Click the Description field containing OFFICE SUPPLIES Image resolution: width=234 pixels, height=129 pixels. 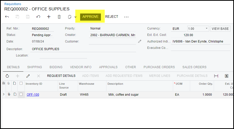pos(83,49)
